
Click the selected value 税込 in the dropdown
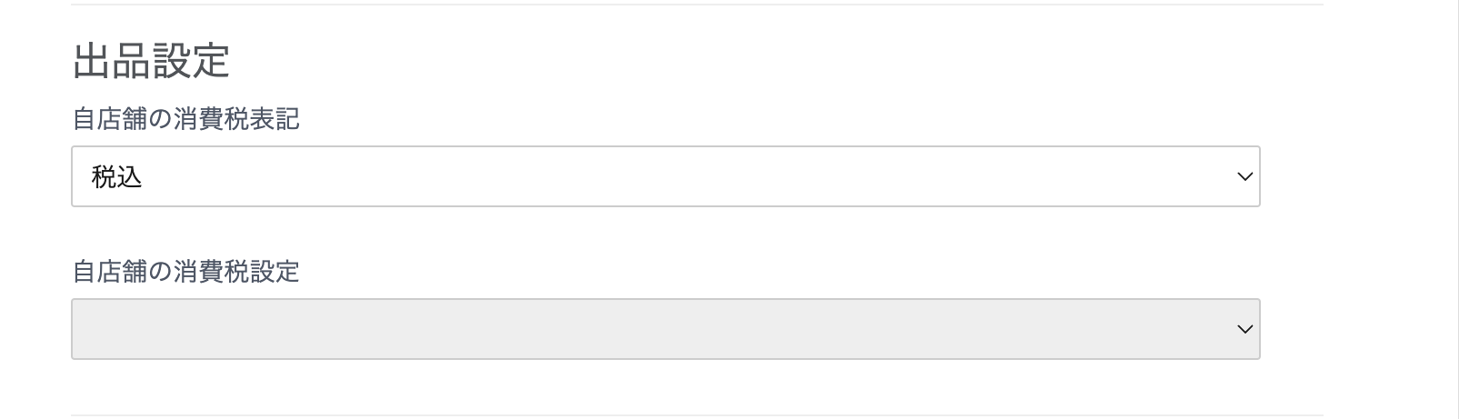pyautogui.click(x=117, y=177)
